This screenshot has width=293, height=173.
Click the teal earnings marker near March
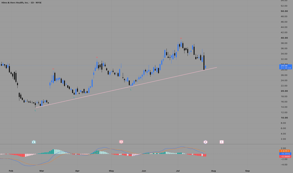pos(34,142)
